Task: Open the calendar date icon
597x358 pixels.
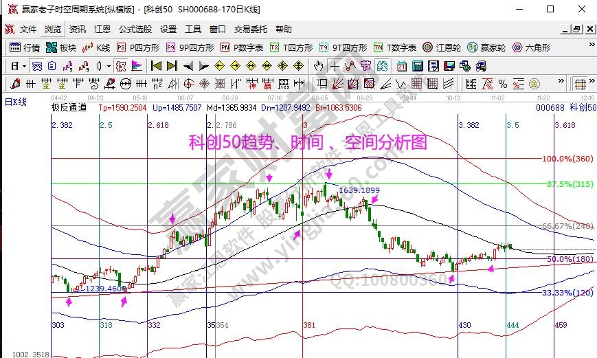Action: point(401,66)
